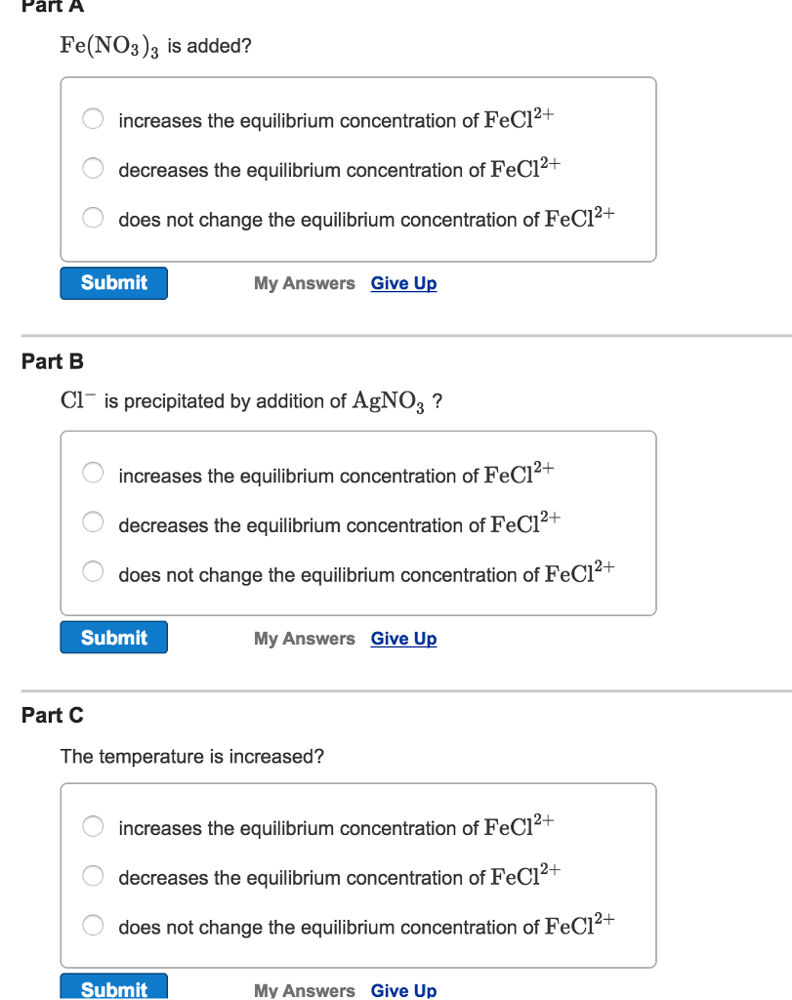Screen dimensions: 792x1000
Task: Choose "does not change" option in Part A
Action: click(x=93, y=217)
